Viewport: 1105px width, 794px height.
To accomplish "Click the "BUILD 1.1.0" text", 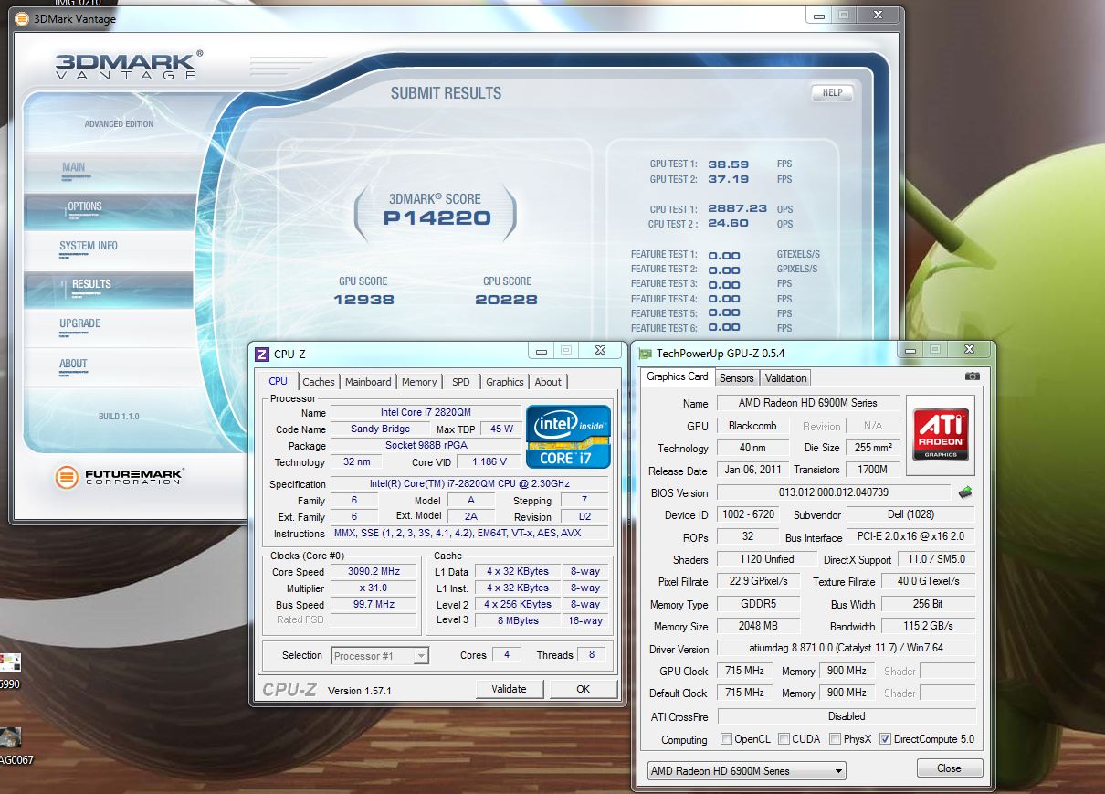I will pos(119,417).
